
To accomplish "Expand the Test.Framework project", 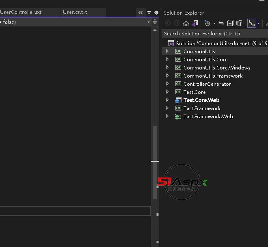I will coord(167,108).
